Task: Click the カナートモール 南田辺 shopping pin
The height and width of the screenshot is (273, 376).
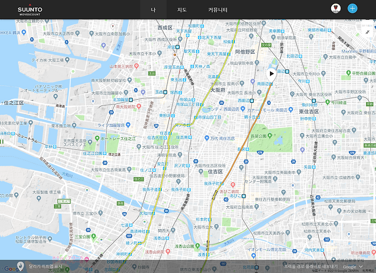Action: pos(291,110)
